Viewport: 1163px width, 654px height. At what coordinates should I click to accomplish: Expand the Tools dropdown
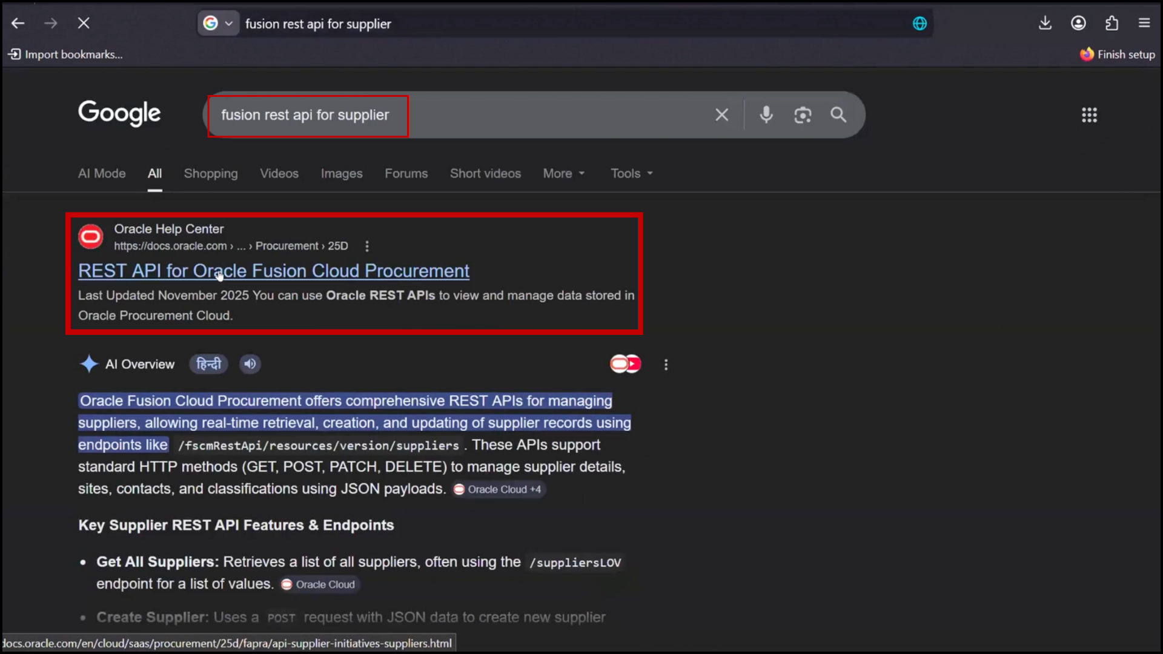[632, 173]
